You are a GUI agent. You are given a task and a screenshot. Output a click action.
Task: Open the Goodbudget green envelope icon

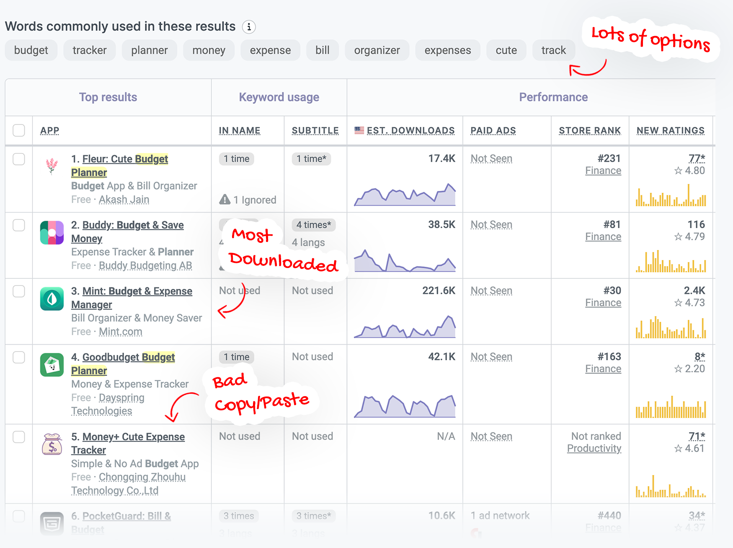coord(52,365)
